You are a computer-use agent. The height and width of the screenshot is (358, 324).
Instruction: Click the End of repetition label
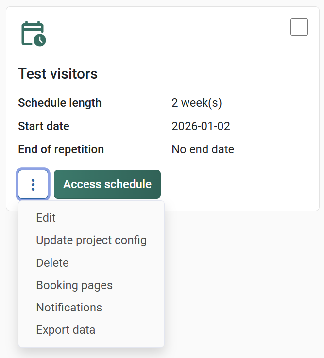(x=61, y=149)
